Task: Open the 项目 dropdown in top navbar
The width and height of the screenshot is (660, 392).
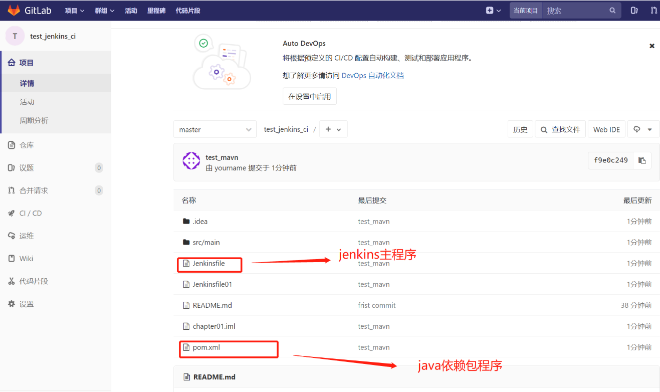Action: coord(75,11)
